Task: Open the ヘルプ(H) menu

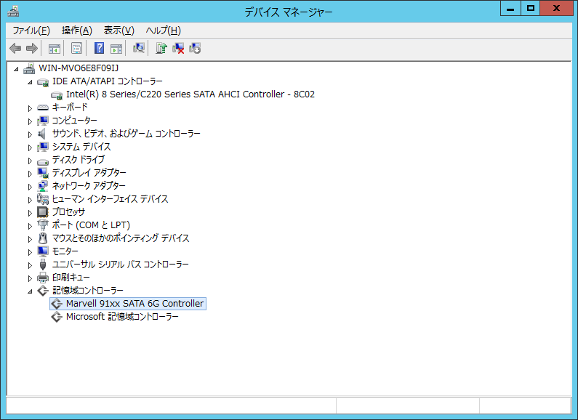Action: 163,31
